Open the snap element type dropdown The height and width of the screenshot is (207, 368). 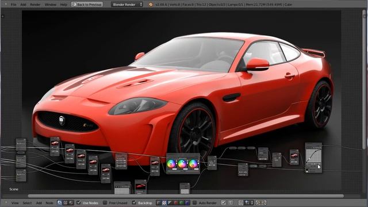(x=249, y=202)
